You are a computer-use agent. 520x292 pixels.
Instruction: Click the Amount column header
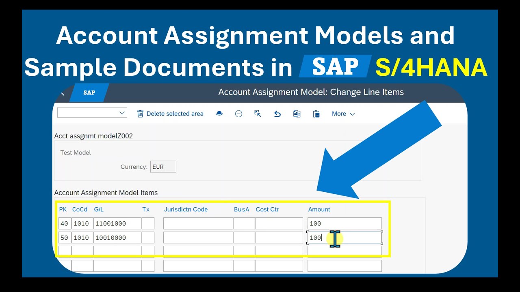319,209
